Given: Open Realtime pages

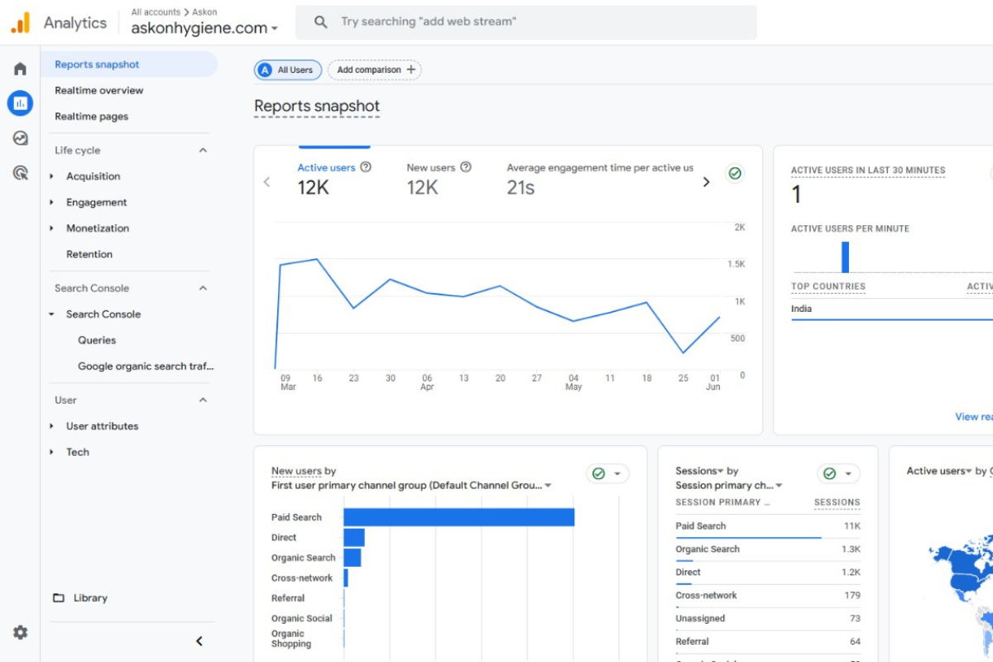Looking at the screenshot, I should (91, 117).
